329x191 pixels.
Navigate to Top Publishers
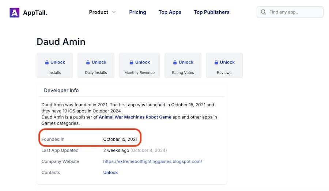(x=212, y=12)
